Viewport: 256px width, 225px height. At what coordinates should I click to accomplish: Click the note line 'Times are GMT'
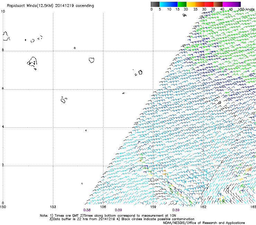pos(67,216)
